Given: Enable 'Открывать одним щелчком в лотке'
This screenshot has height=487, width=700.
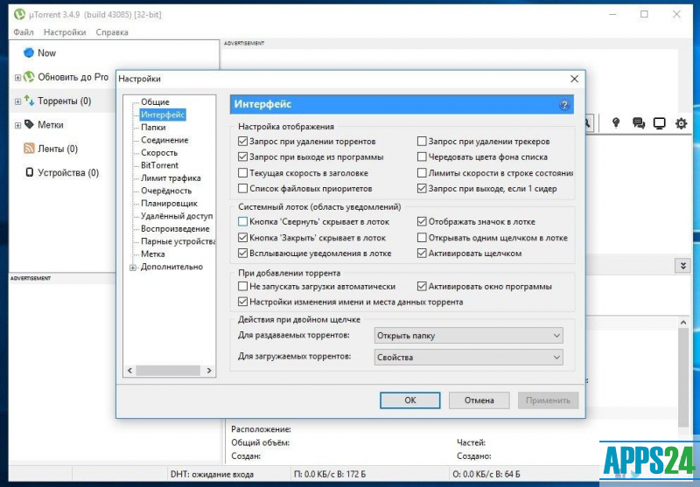Looking at the screenshot, I should [x=422, y=238].
